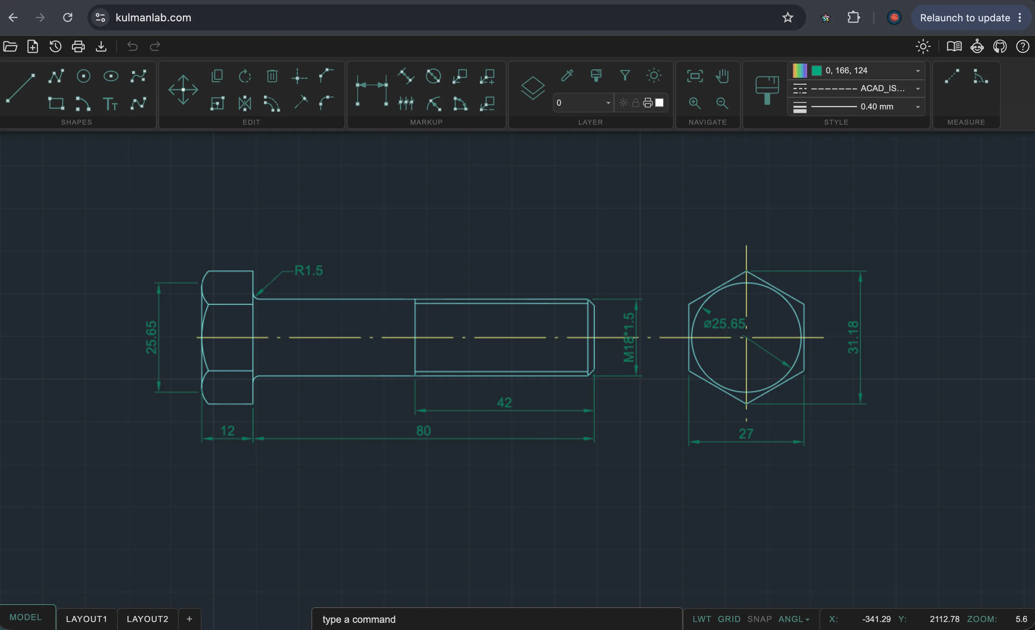Toggle the layer lock icon
Screen dimensions: 1035x630
635,103
